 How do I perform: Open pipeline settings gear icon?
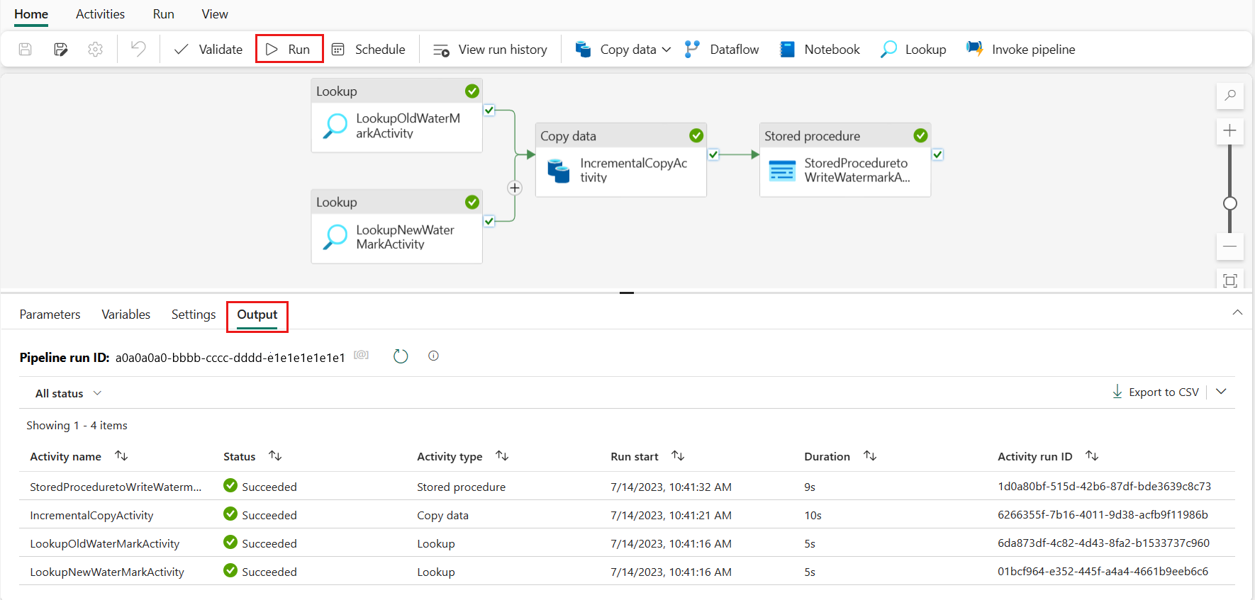point(96,50)
